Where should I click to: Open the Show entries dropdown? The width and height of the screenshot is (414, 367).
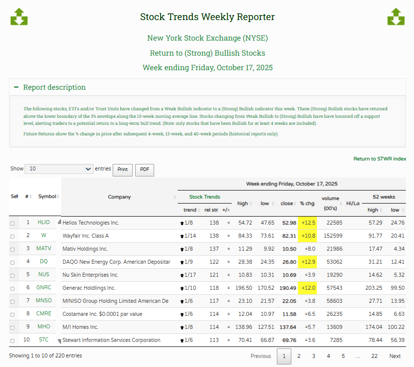click(59, 169)
